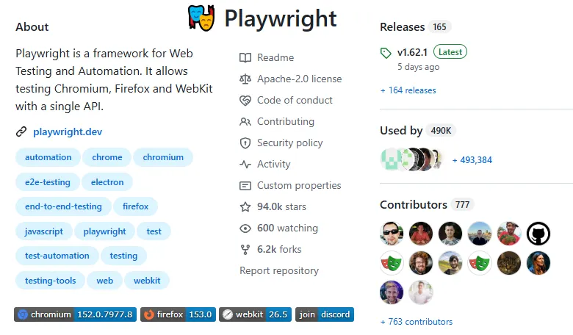
Task: View the 6.2k forks list
Action: 279,250
